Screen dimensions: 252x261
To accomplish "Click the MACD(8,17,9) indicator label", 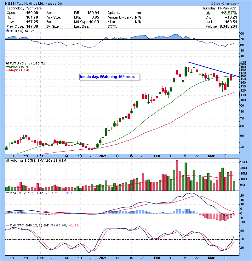I will [x=22, y=193].
